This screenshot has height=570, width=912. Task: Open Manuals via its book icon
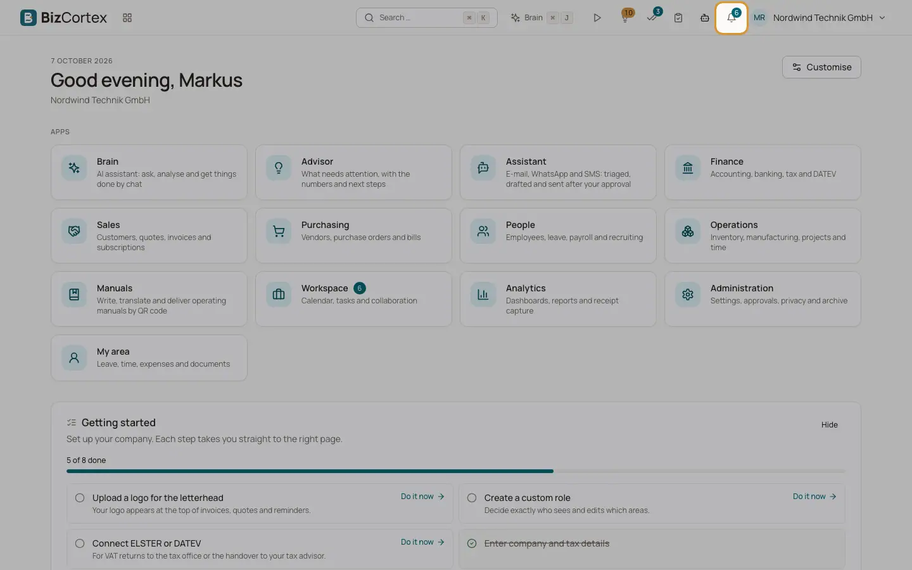pyautogui.click(x=74, y=294)
